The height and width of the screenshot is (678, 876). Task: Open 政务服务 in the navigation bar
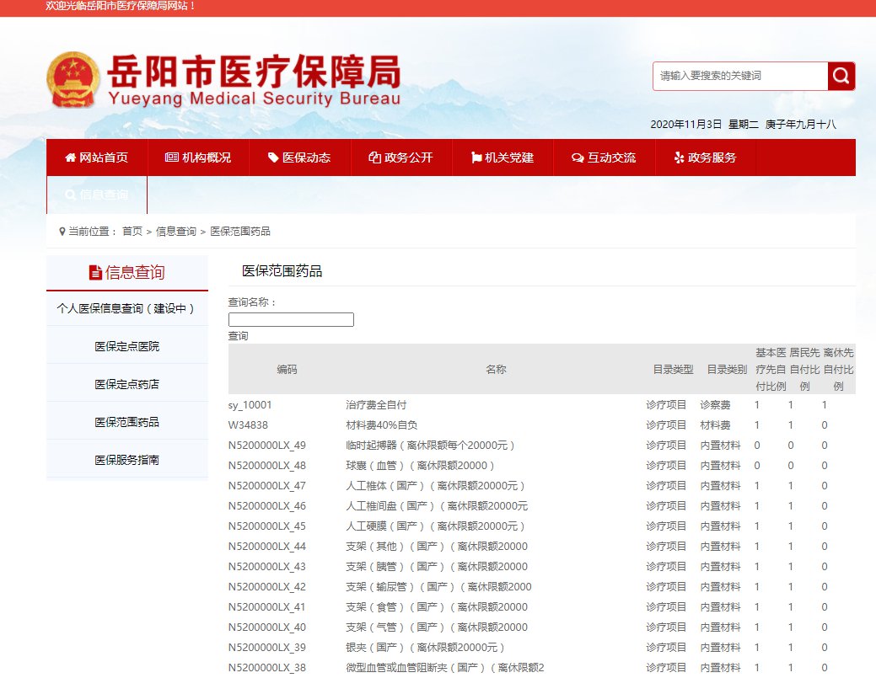pos(705,157)
